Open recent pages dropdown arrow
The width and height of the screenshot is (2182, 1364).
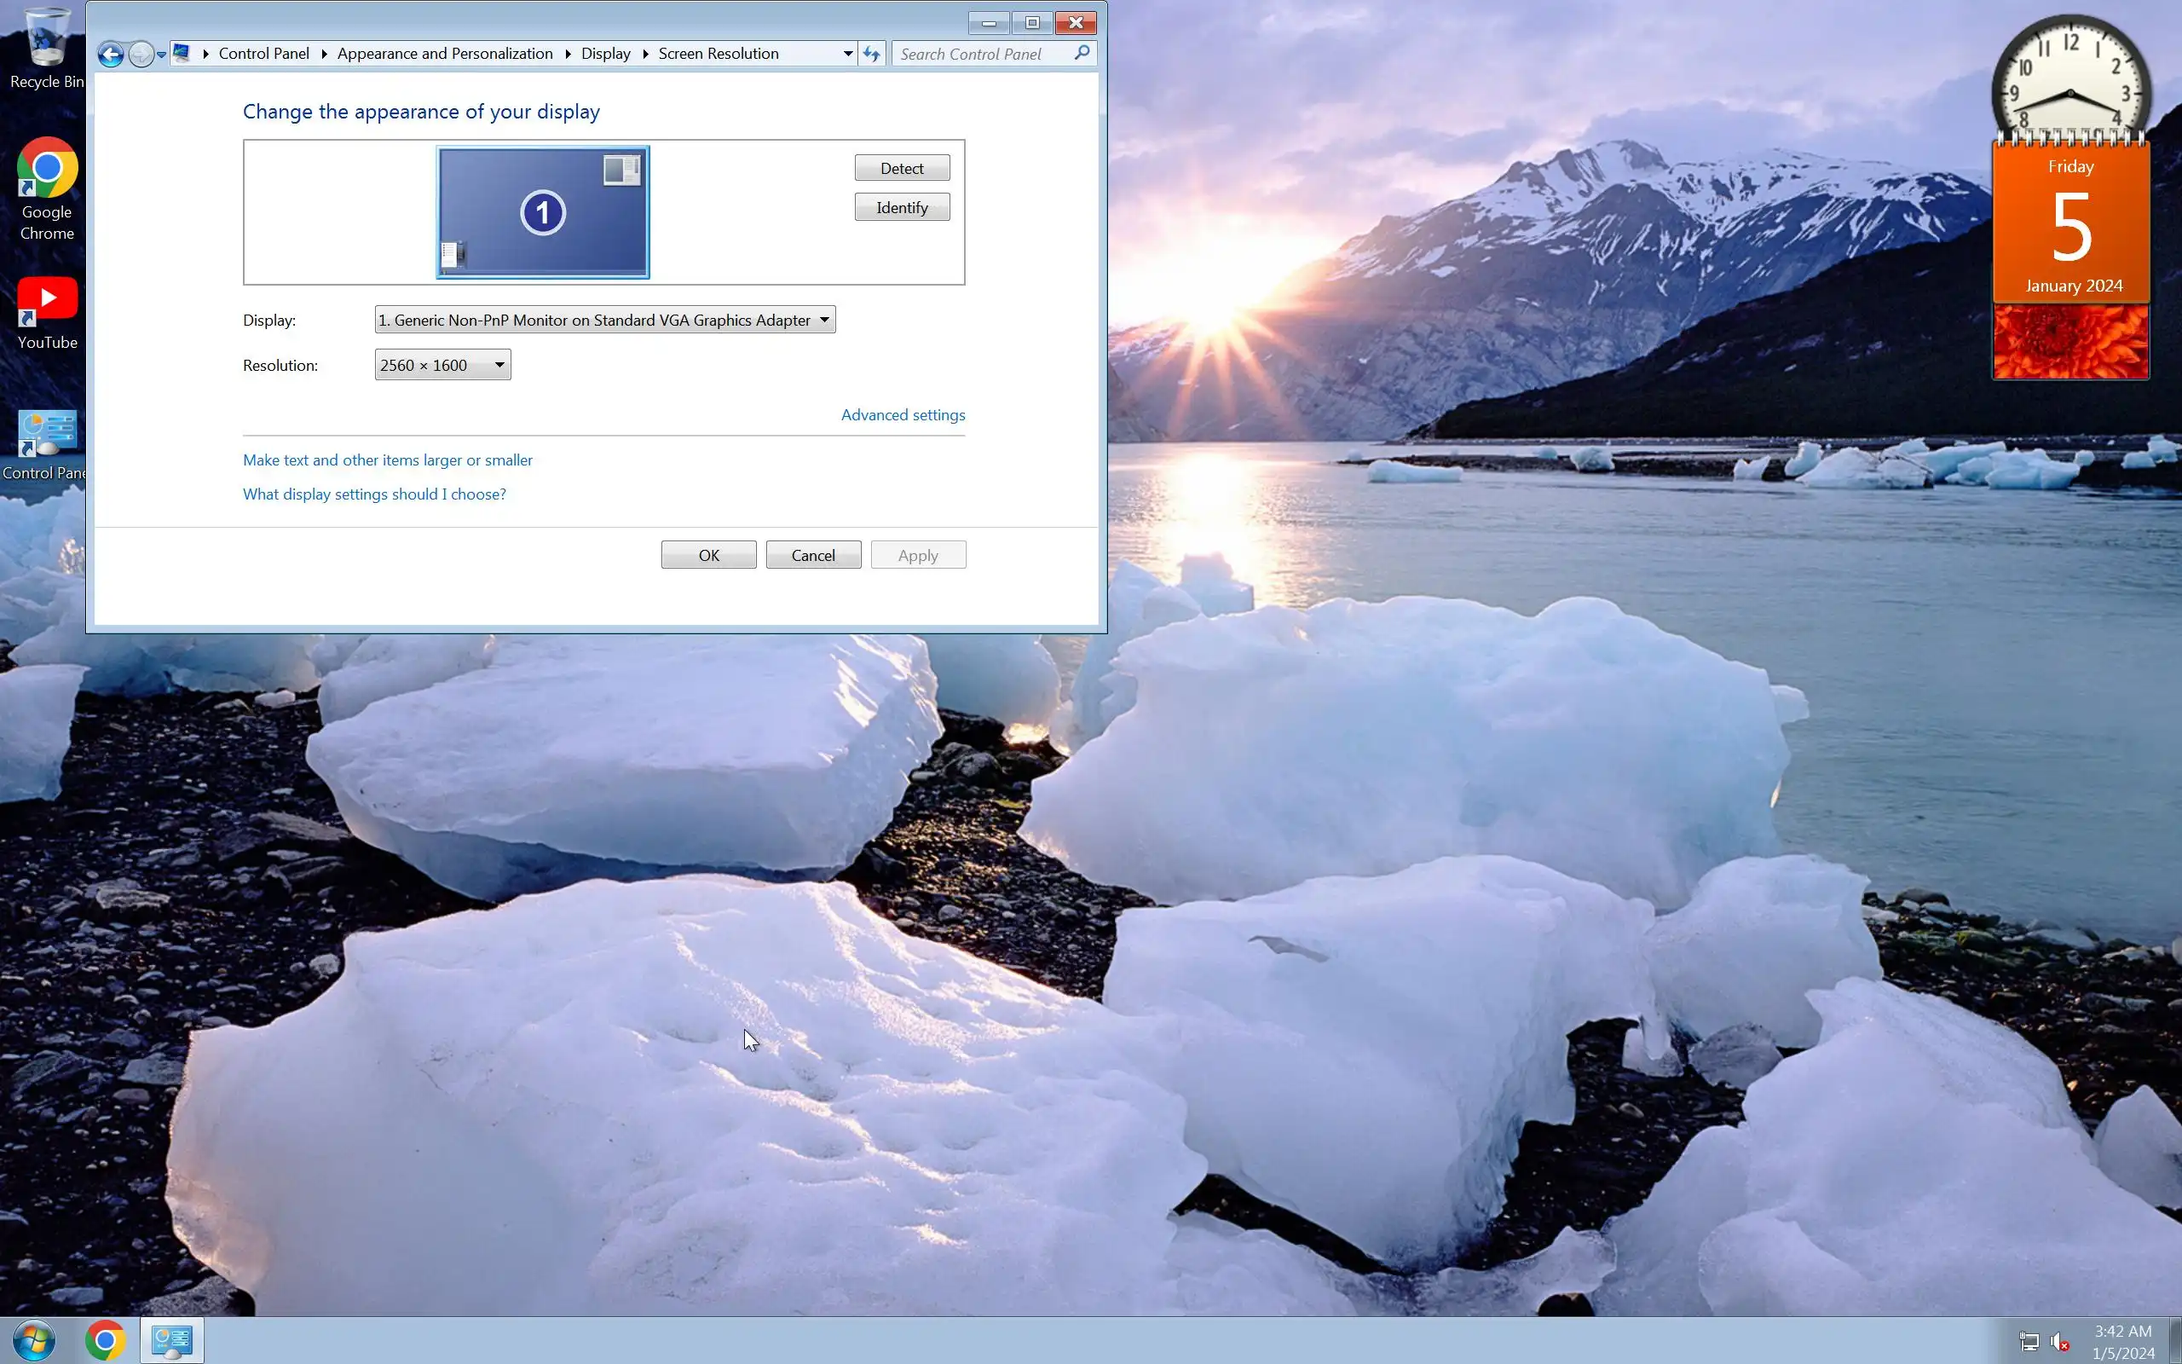160,55
